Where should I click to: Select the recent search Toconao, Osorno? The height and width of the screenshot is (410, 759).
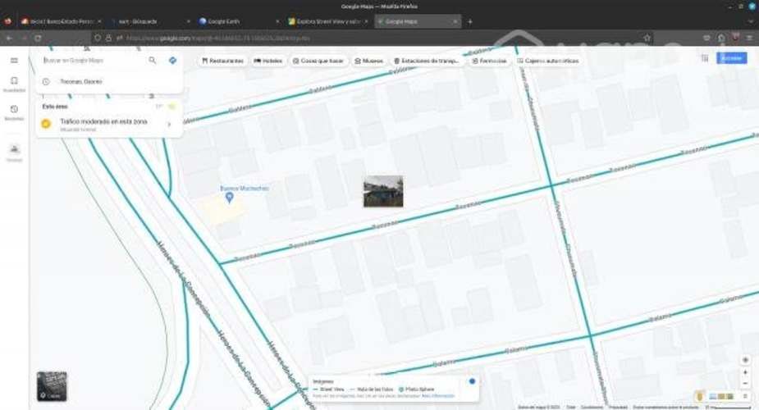(x=109, y=82)
